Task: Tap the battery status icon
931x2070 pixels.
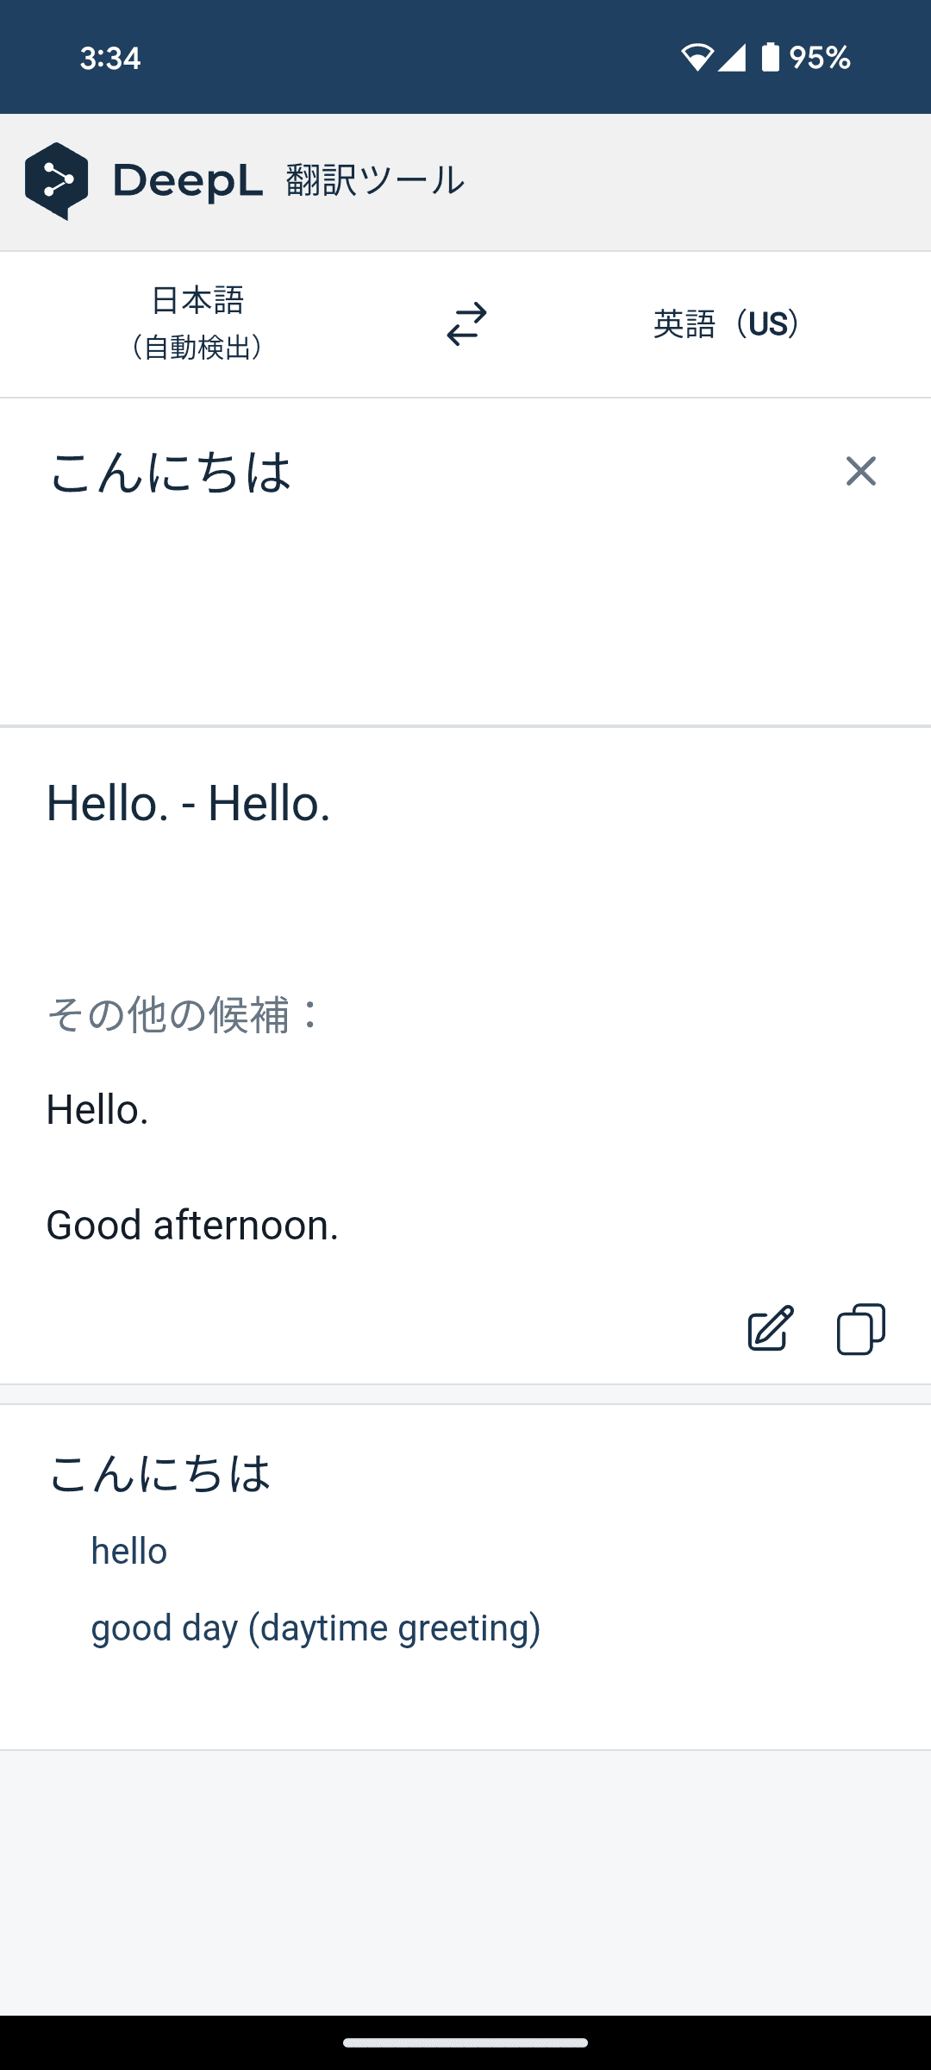Action: [771, 58]
